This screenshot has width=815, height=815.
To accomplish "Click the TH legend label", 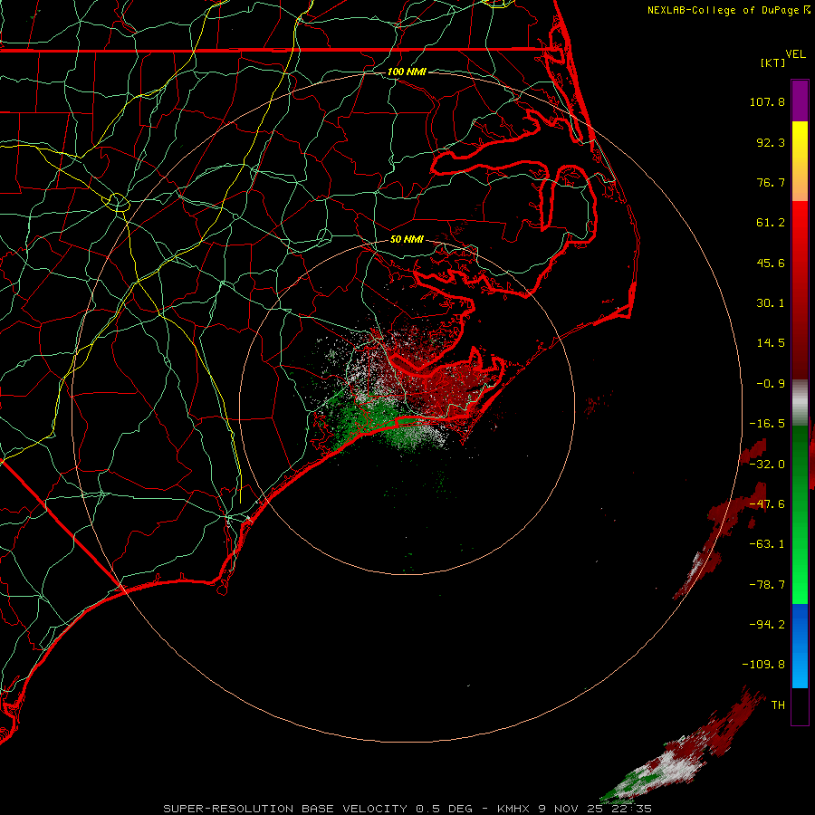I will [778, 705].
